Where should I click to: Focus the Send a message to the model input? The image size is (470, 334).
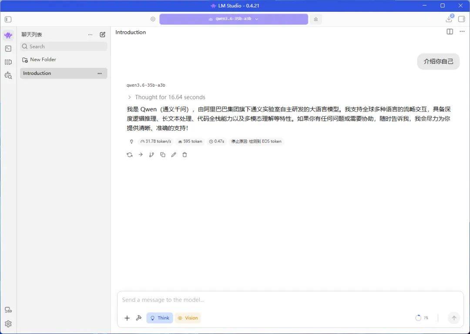click(x=290, y=300)
